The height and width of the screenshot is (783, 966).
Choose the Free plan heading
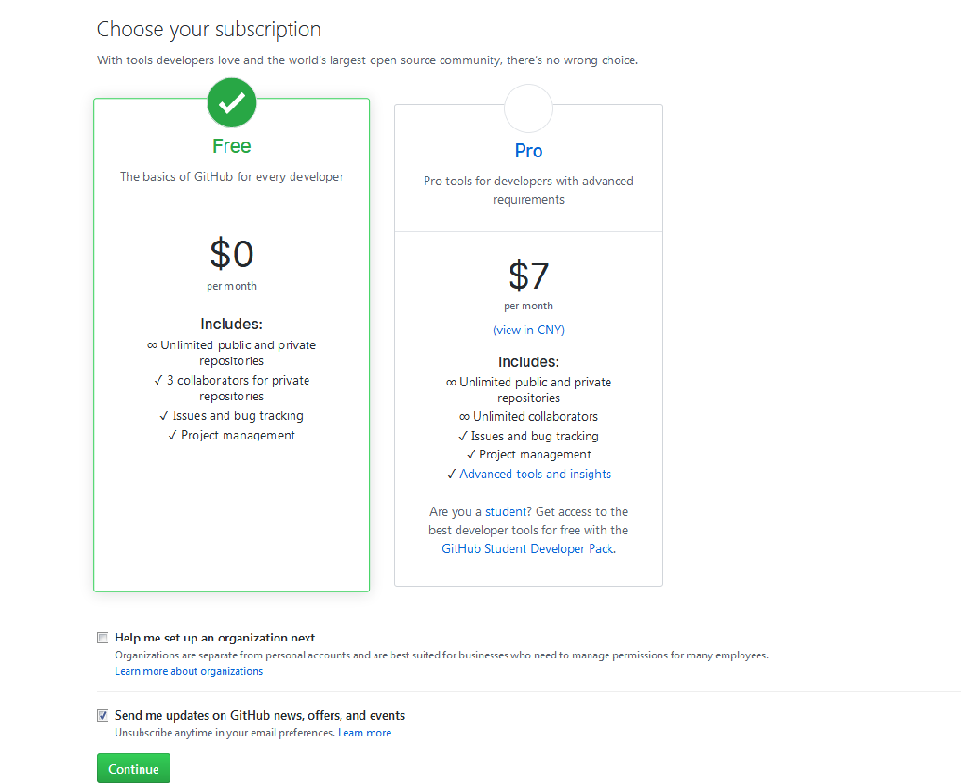coord(232,146)
